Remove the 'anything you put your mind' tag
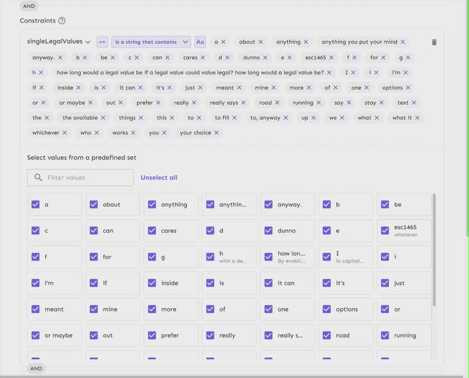 point(403,42)
